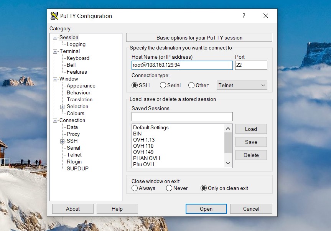Open the Logging category

76,45
